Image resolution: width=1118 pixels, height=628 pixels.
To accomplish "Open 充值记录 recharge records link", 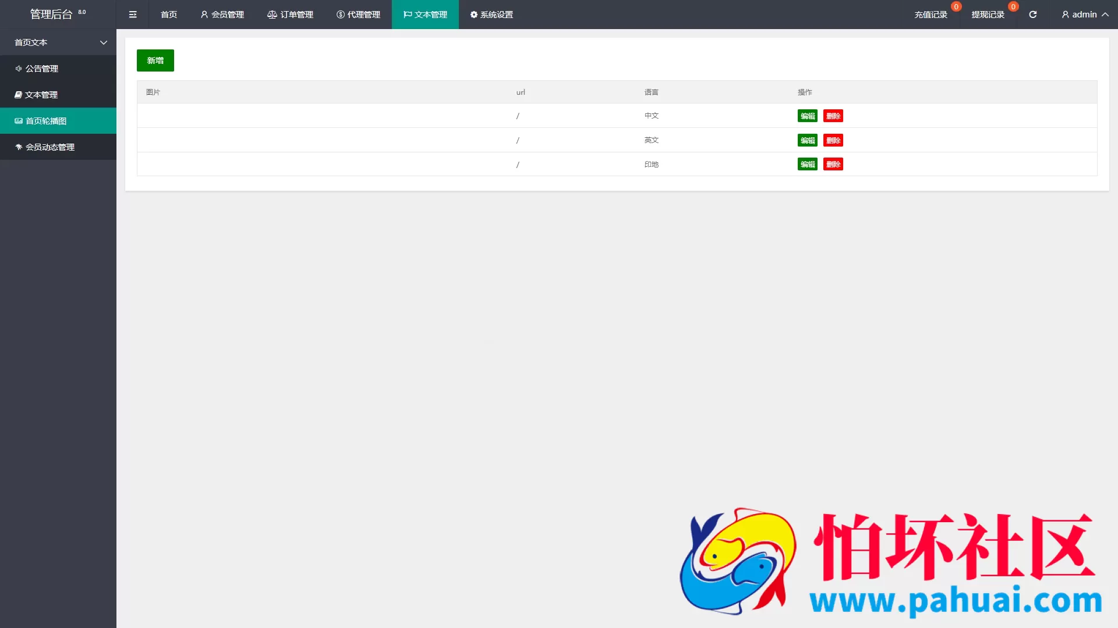I will pyautogui.click(x=931, y=15).
